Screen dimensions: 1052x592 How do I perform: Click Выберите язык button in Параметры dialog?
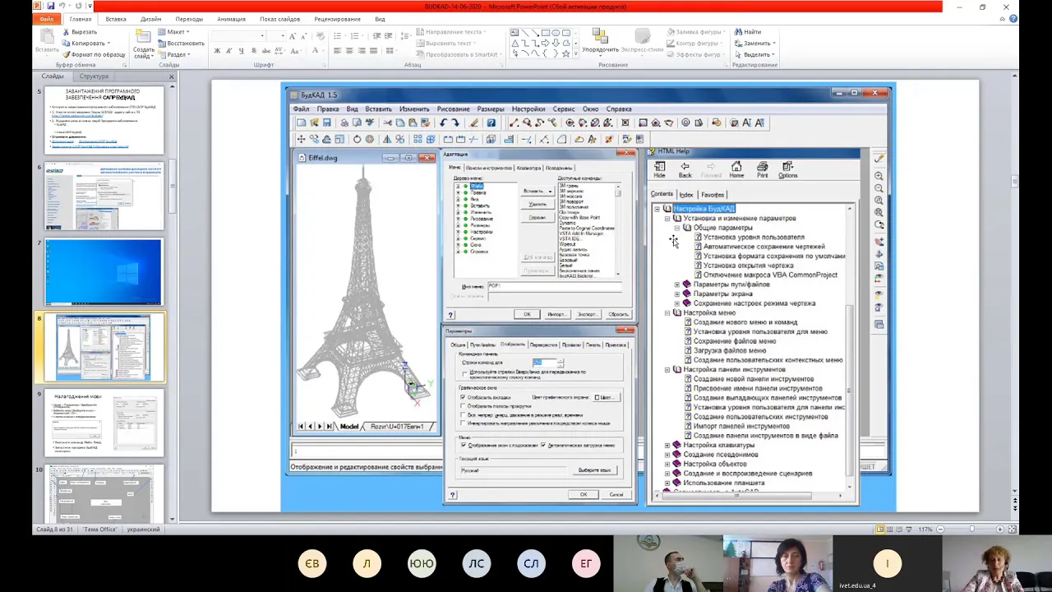point(594,470)
